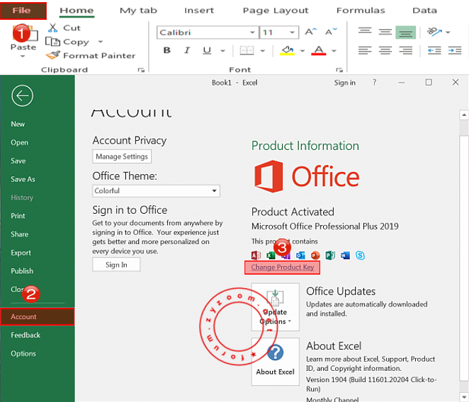Go back with the backstage arrow
Viewport: 469px width, 402px height.
(x=23, y=96)
